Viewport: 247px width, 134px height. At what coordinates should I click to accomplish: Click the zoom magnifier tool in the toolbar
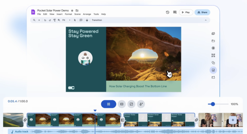(x=59, y=20)
